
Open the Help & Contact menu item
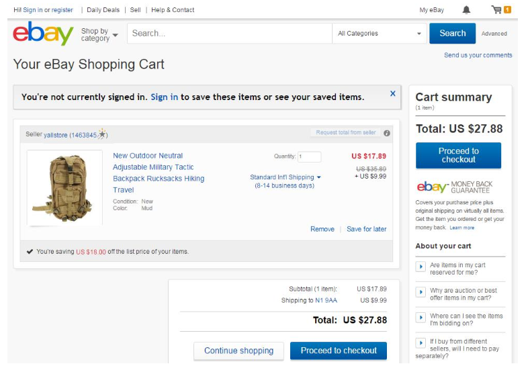[x=173, y=10]
